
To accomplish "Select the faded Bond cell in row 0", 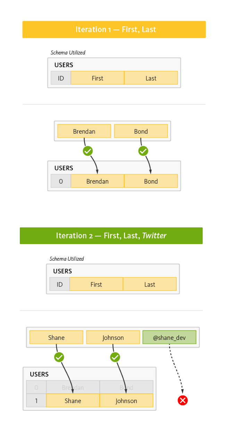I will [126, 387].
